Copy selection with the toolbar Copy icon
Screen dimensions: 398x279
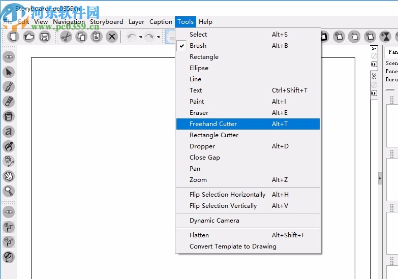coord(81,37)
